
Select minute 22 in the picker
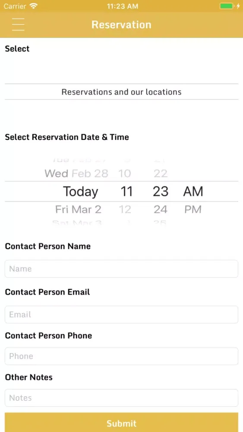point(161,173)
